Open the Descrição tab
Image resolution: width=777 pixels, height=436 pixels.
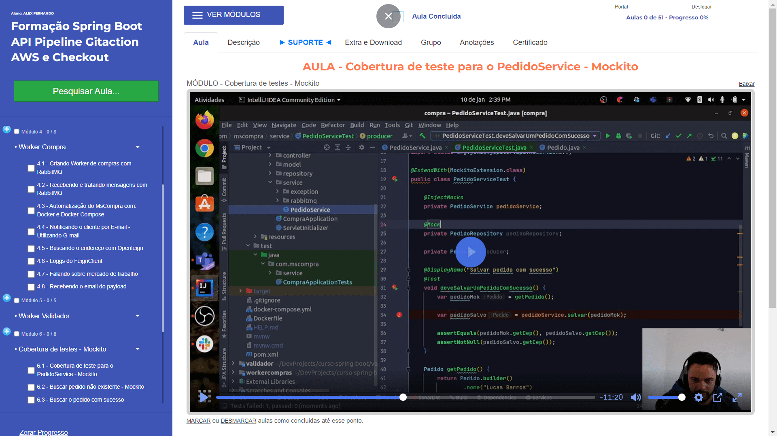point(244,42)
